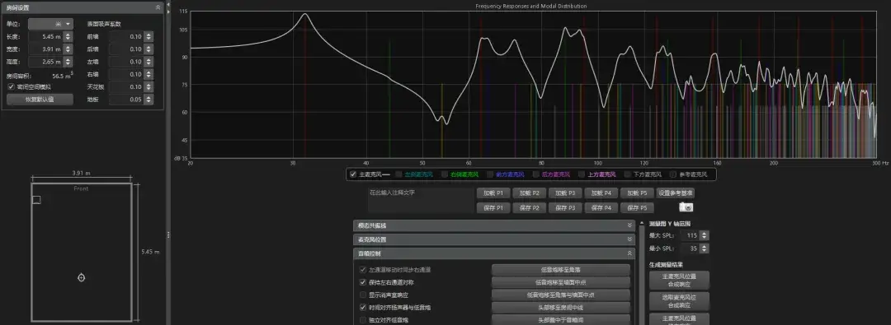Collapse the 房间设置 panel with chevron icon
The width and height of the screenshot is (891, 325).
pyautogui.click(x=158, y=7)
